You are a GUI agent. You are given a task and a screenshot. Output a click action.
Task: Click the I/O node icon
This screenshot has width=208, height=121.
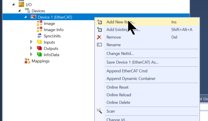click(x=21, y=4)
